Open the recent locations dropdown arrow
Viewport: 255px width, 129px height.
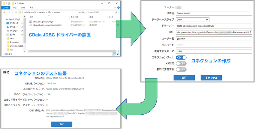13,13
